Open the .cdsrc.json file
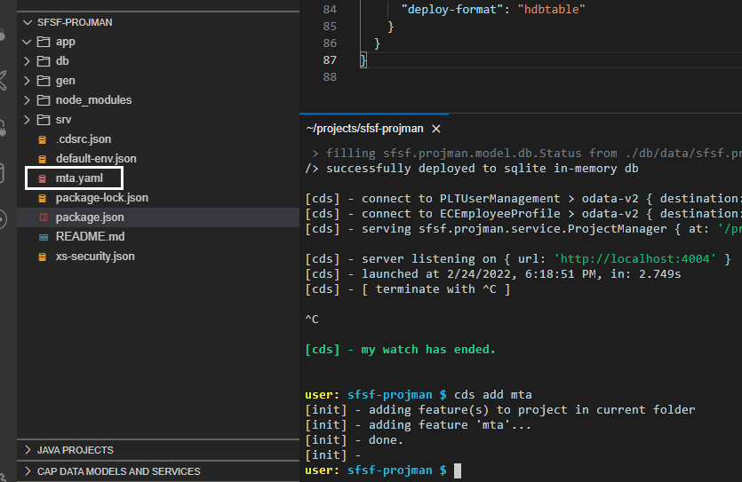Image resolution: width=742 pixels, height=482 pixels. pos(84,139)
